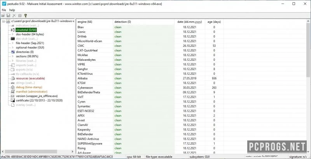Select manifest (administrator) item

click(32, 92)
